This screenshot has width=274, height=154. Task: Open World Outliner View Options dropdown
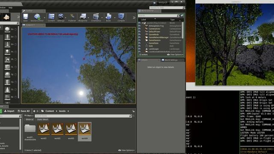click(175, 55)
